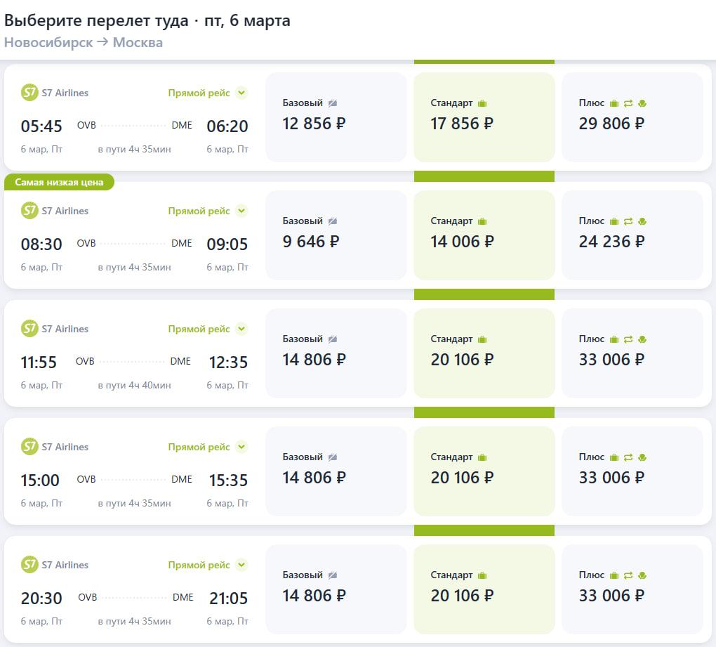The image size is (716, 647).
Task: Pick the Плюс fare for 29 806 ₽
Action: click(x=632, y=117)
